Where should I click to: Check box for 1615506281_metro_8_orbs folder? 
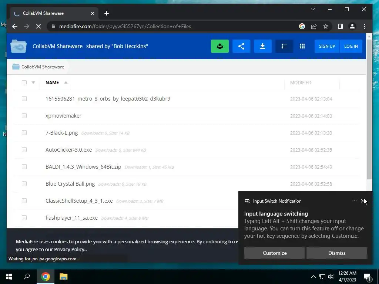tap(24, 98)
